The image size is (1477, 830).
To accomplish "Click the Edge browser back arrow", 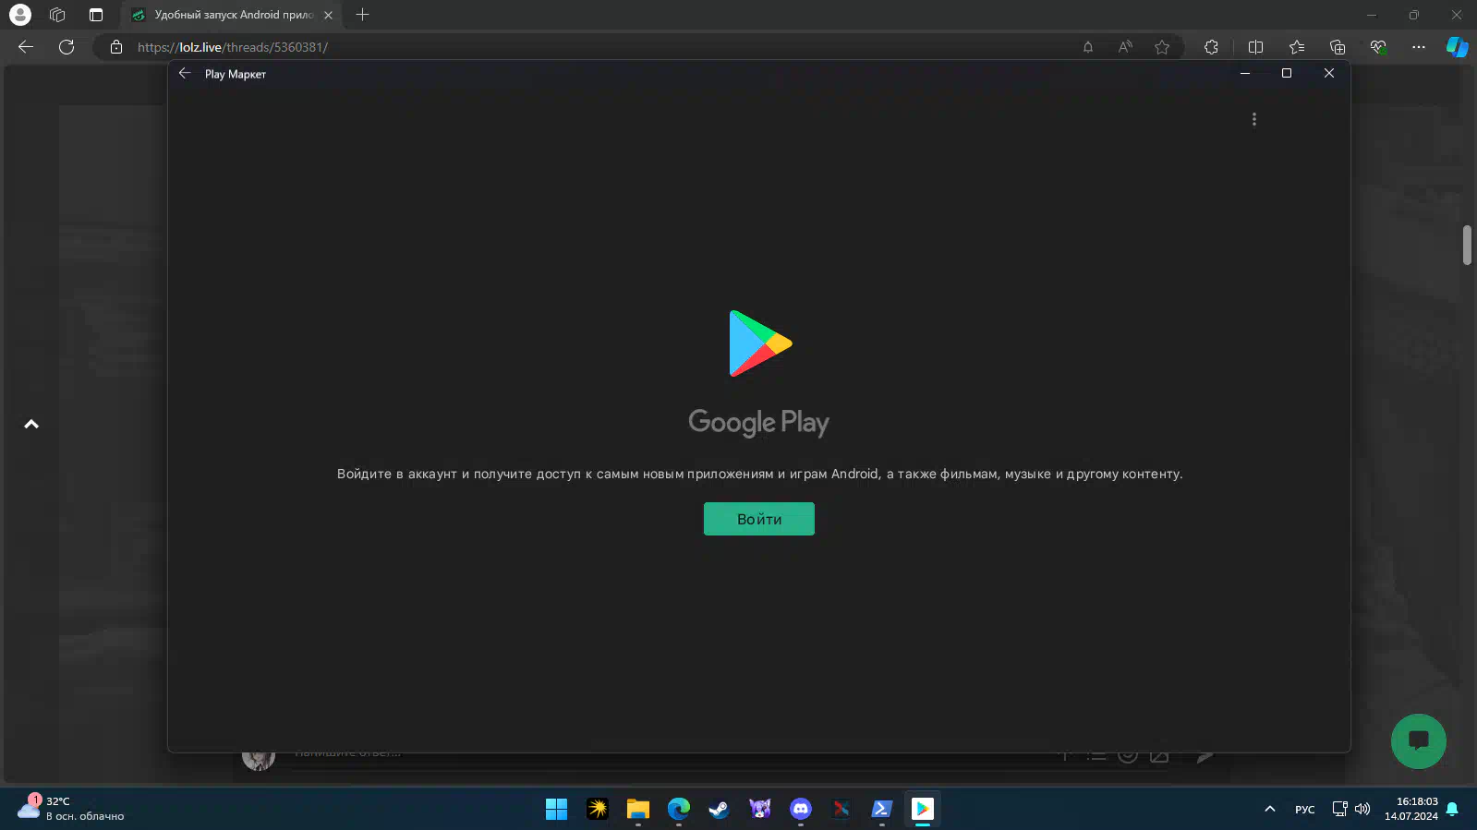I will (x=26, y=47).
